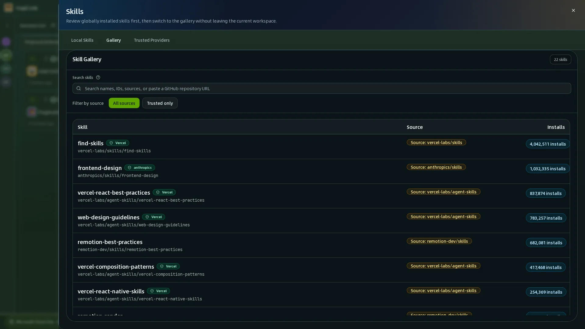Click the path vercel-labs/skills/find-skills
The image size is (585, 329).
click(x=114, y=151)
